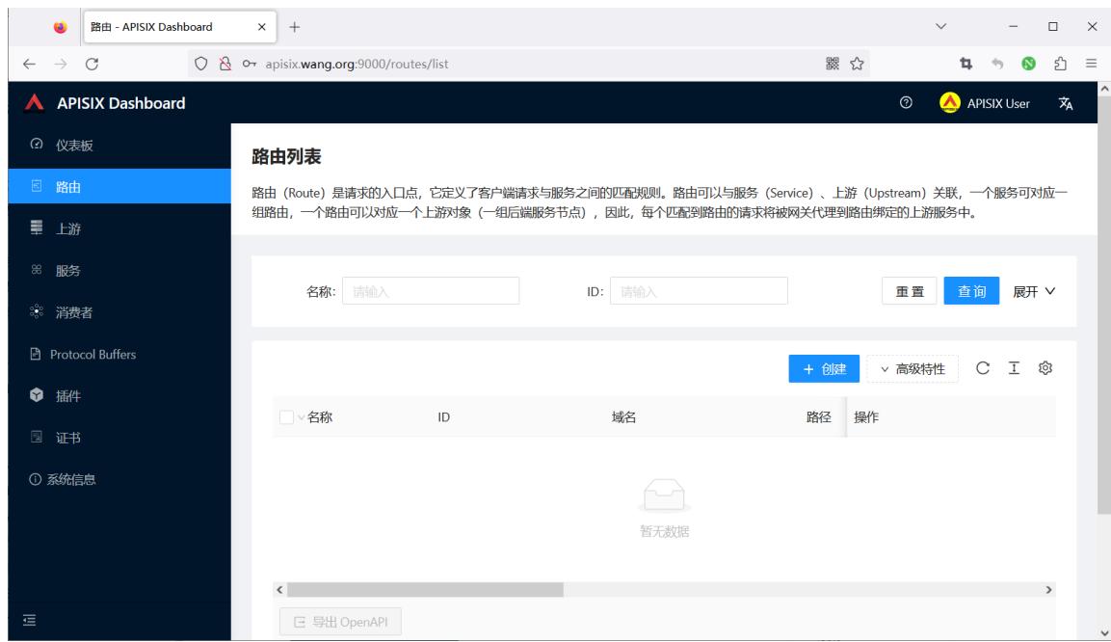The height and width of the screenshot is (642, 1111).
Task: Click the table horizontal scrollbar thumb
Action: point(425,590)
